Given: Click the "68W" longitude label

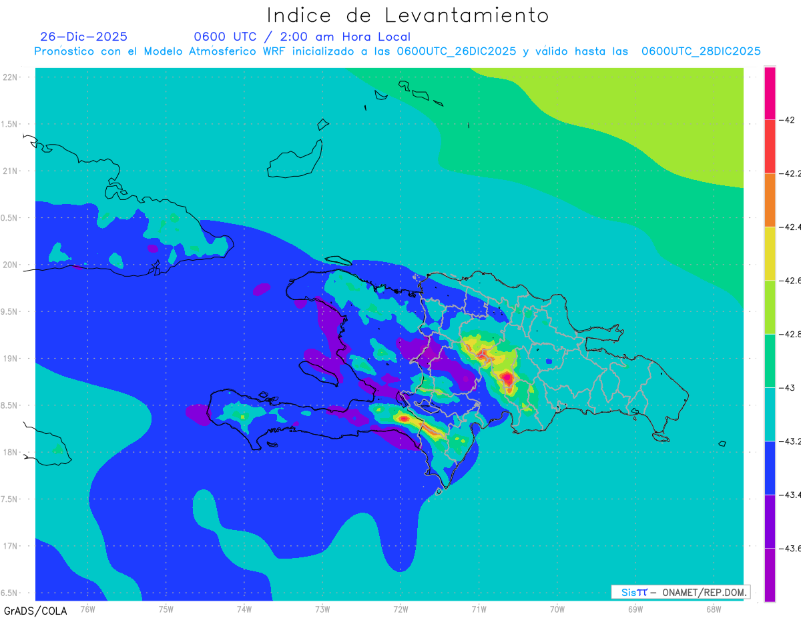Looking at the screenshot, I should [714, 609].
